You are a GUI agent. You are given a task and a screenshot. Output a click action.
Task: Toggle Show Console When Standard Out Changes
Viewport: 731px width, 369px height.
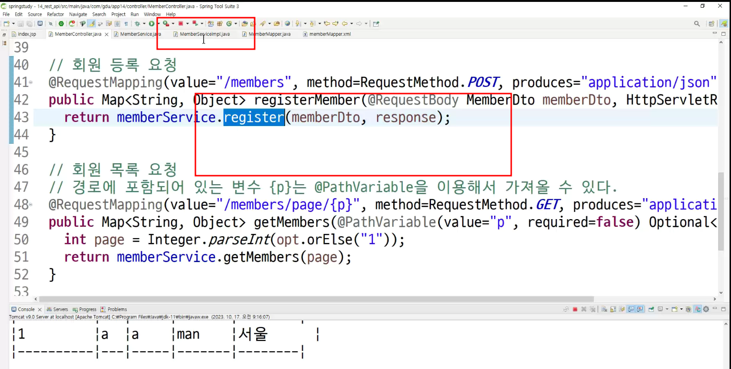point(631,309)
